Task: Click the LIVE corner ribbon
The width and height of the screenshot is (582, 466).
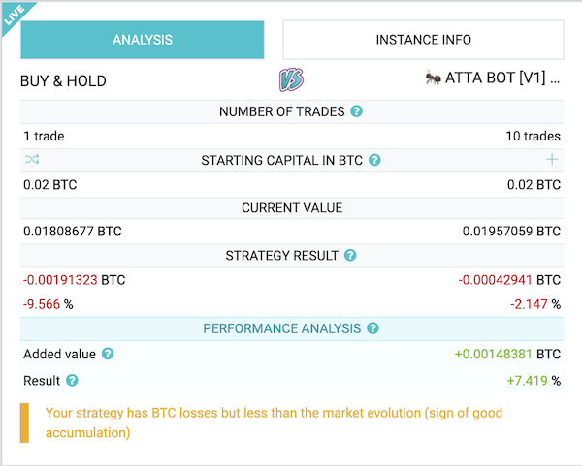Action: point(15,15)
